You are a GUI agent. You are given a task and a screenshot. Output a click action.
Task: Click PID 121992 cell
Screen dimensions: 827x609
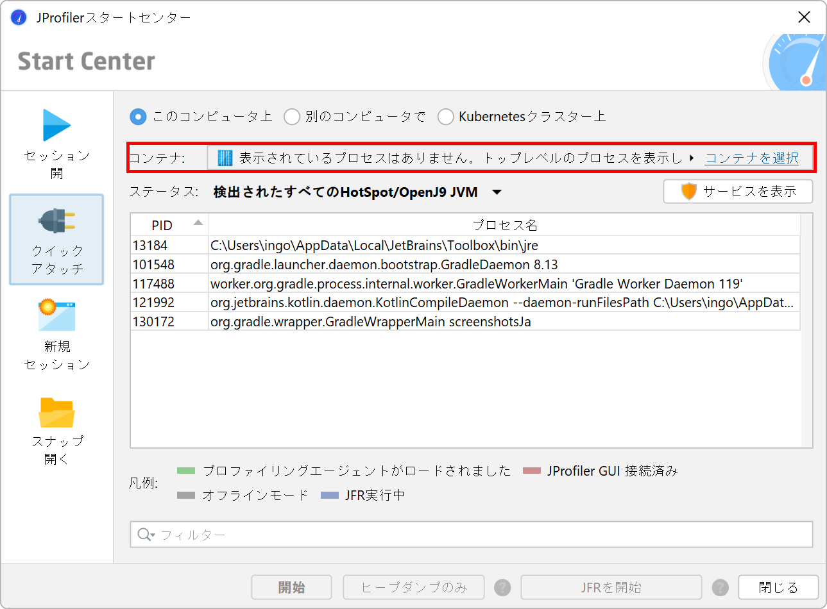[x=169, y=303]
